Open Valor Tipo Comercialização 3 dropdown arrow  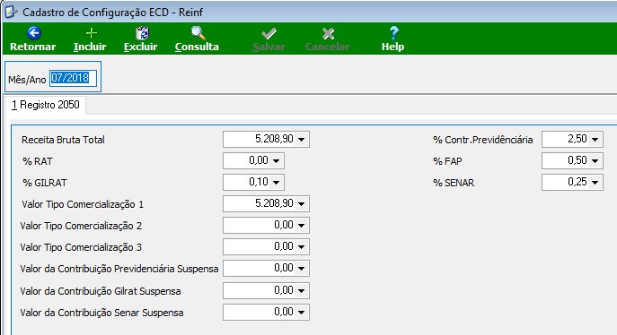[302, 247]
